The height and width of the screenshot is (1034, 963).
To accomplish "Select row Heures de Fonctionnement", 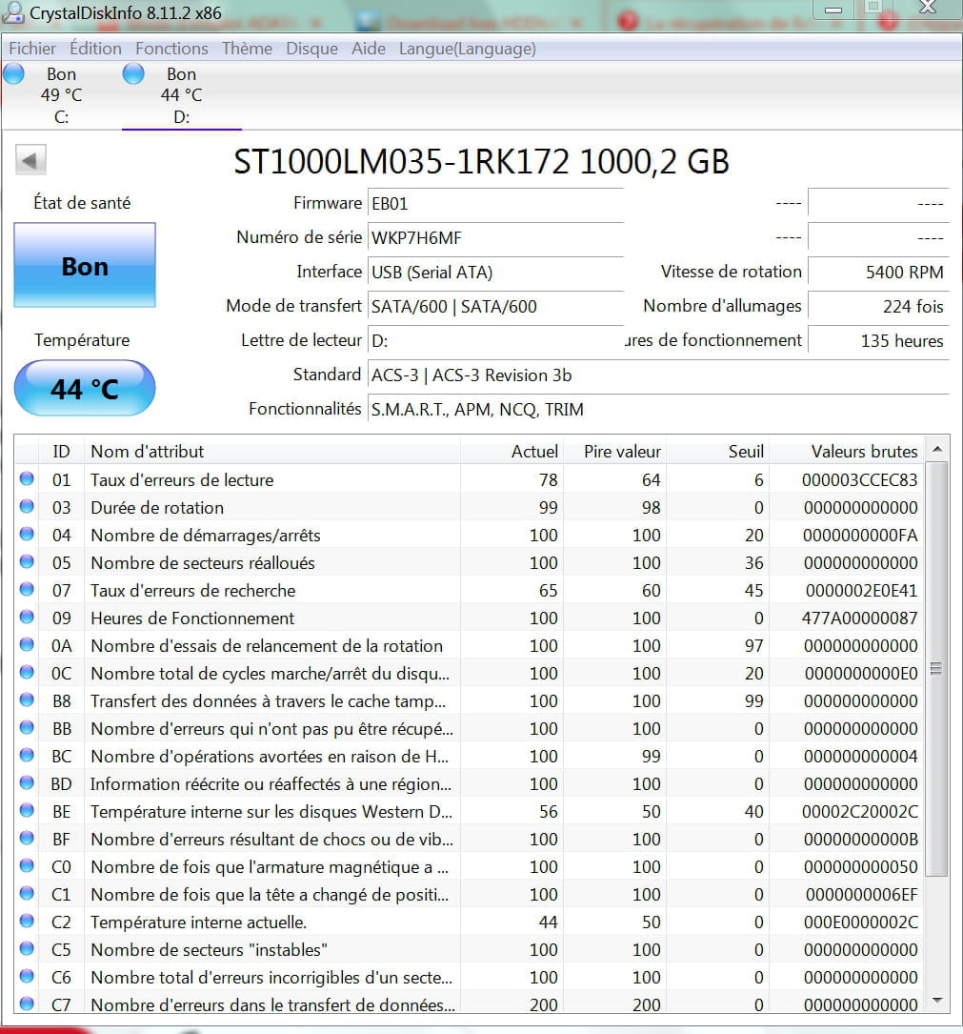I will [x=469, y=618].
